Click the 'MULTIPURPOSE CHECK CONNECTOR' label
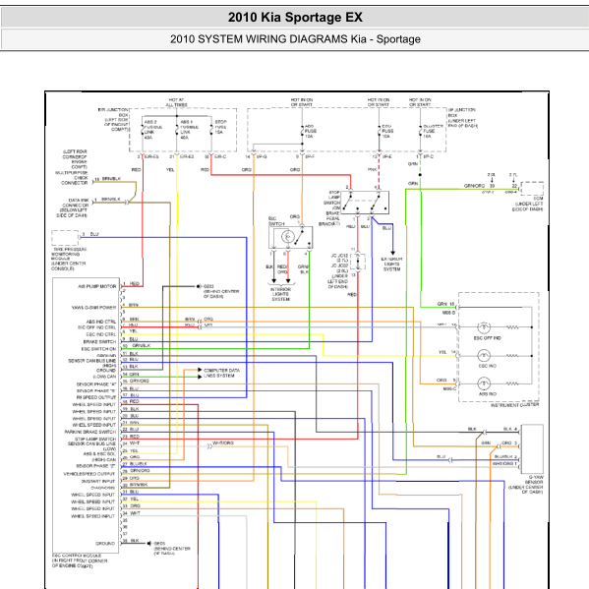 point(72,178)
